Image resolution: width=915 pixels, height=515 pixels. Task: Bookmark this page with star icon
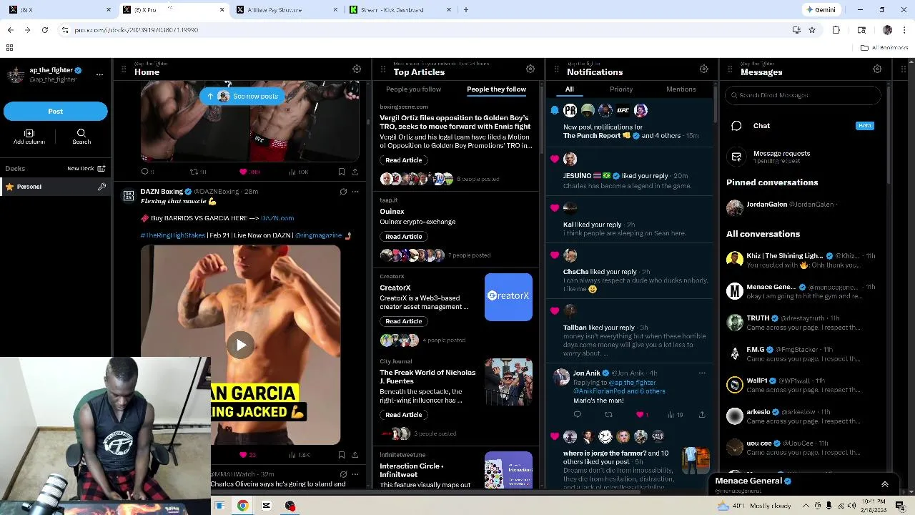tap(812, 30)
